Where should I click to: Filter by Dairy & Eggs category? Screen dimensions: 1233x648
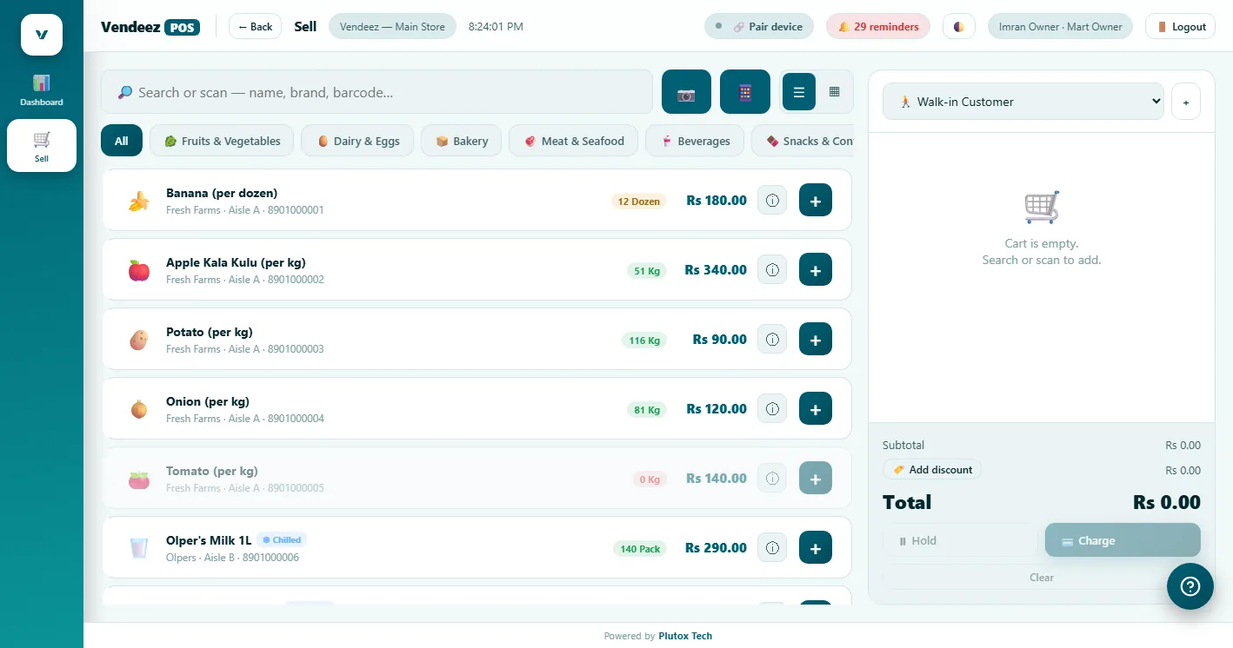pos(358,141)
